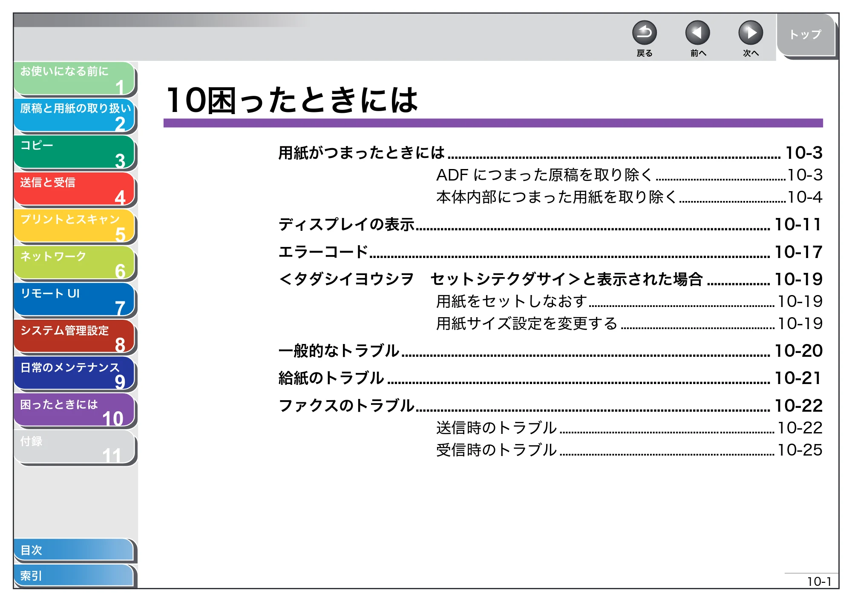Select chapter 3 コピー tab
Viewport: 852px width, 602px height.
click(74, 152)
